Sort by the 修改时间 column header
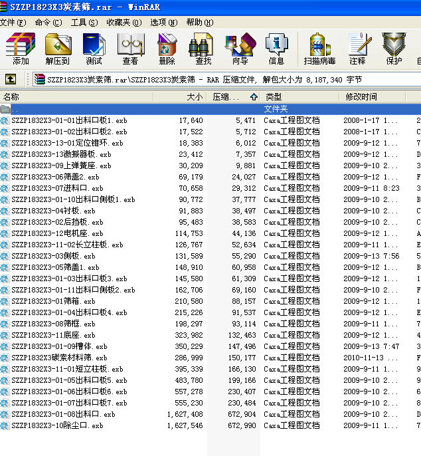Viewport: 421px width, 456px height. 373,97
